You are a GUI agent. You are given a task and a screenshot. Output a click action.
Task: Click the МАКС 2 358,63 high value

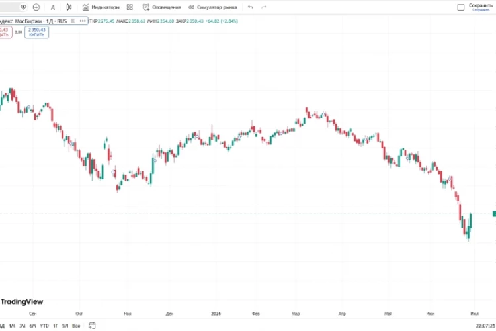131,21
